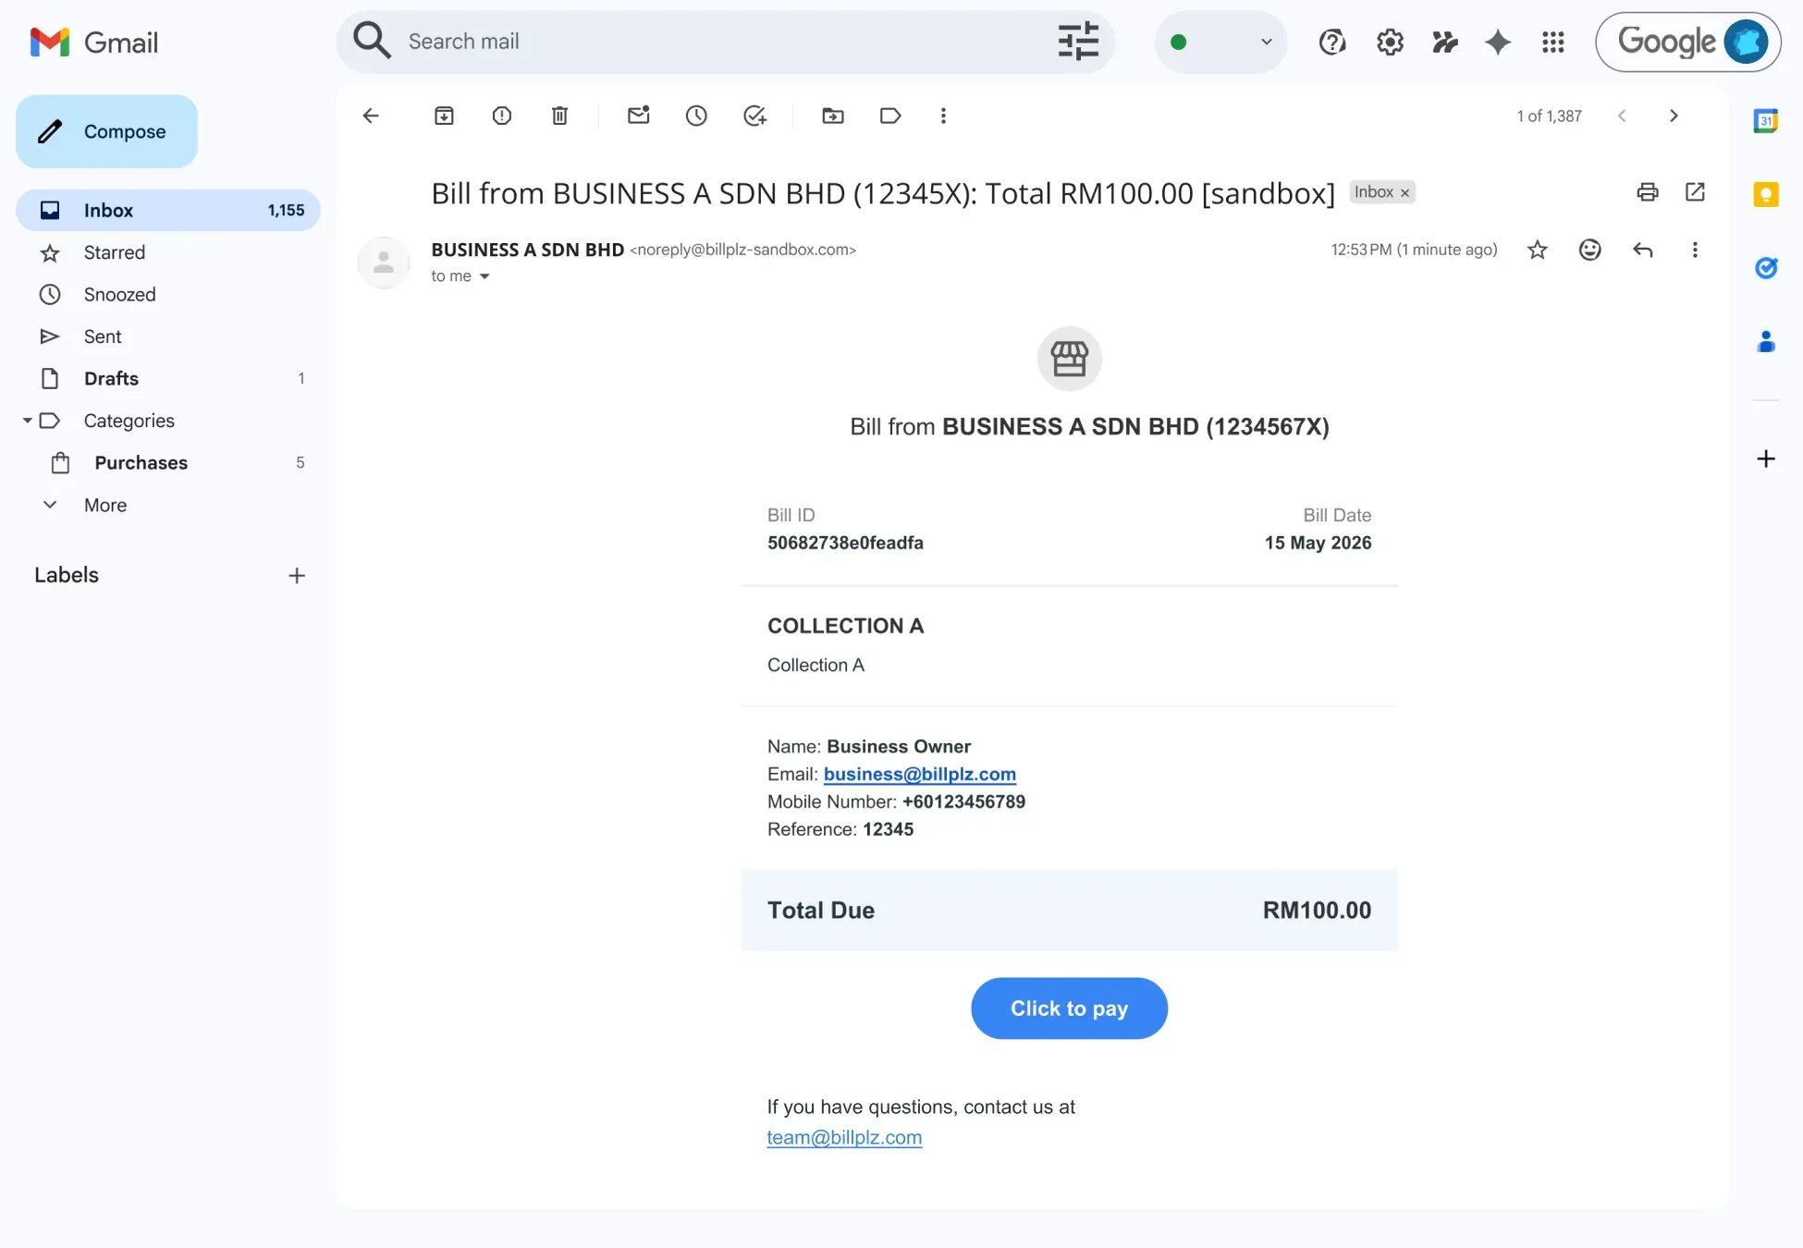Expand the 'to me' recipient details
This screenshot has width=1803, height=1248.
point(484,276)
